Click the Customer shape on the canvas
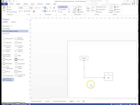140x105 pixels. pos(84,58)
